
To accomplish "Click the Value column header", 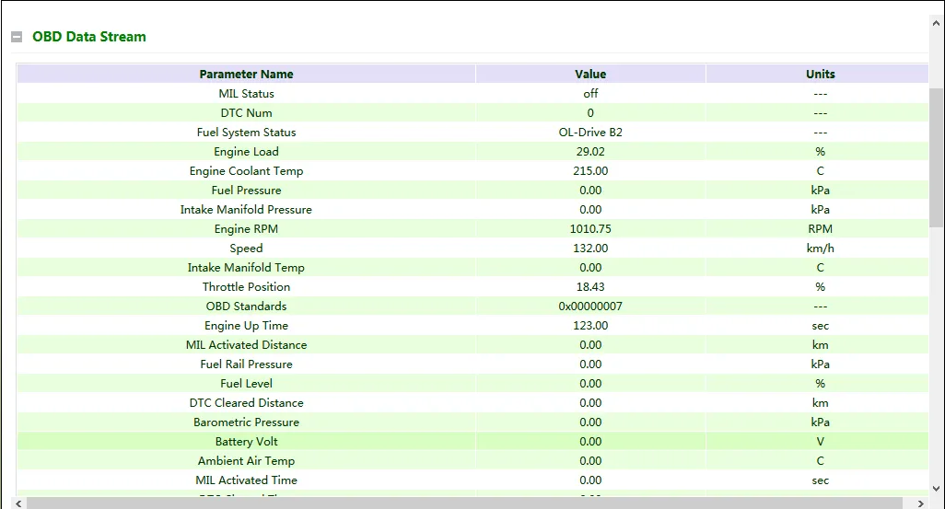I will (590, 74).
